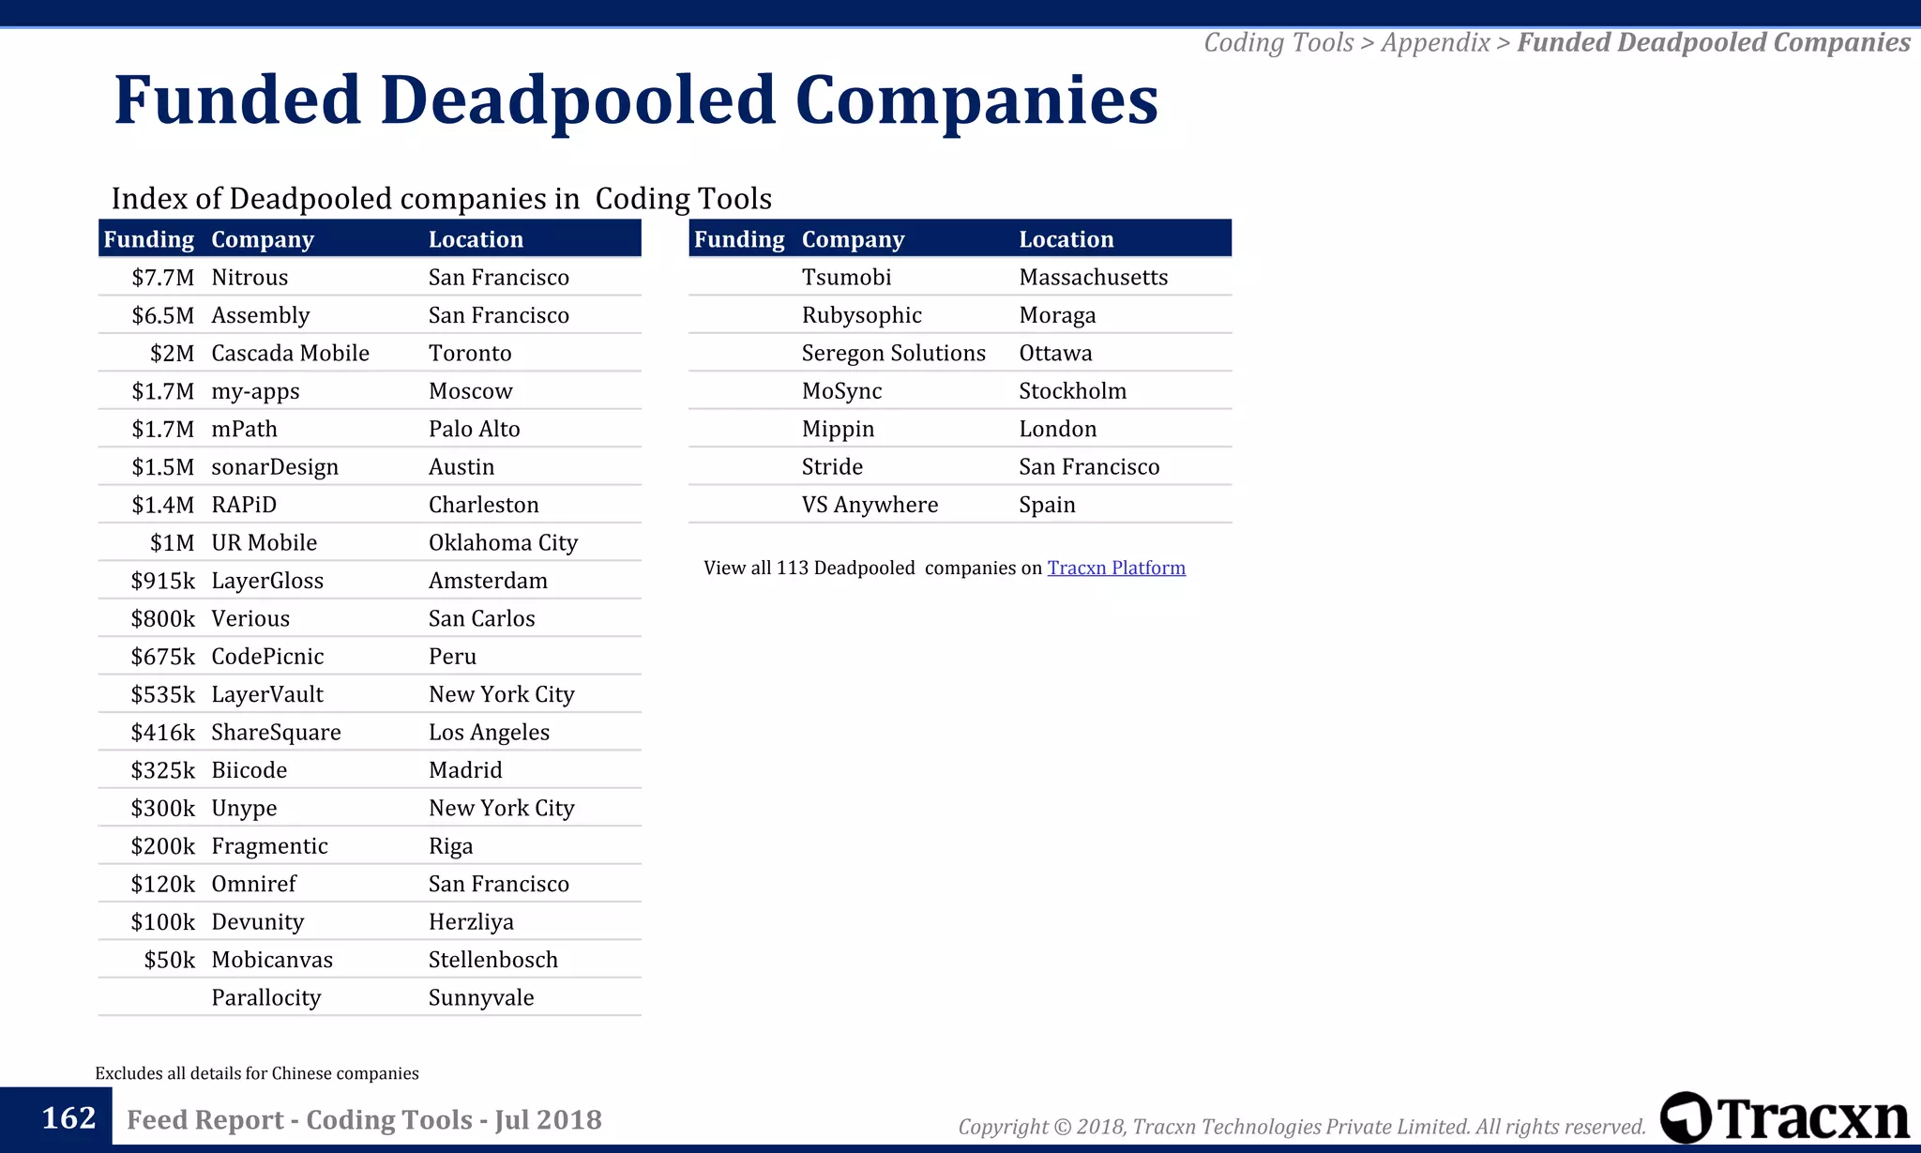Image resolution: width=1921 pixels, height=1153 pixels.
Task: Click Rubysophic company name
Action: (862, 315)
